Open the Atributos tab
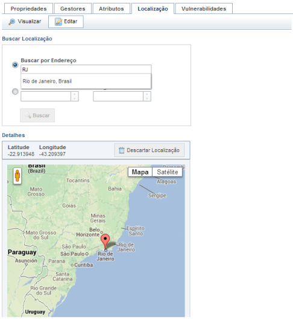This screenshot has width=293, height=320. pyautogui.click(x=112, y=9)
